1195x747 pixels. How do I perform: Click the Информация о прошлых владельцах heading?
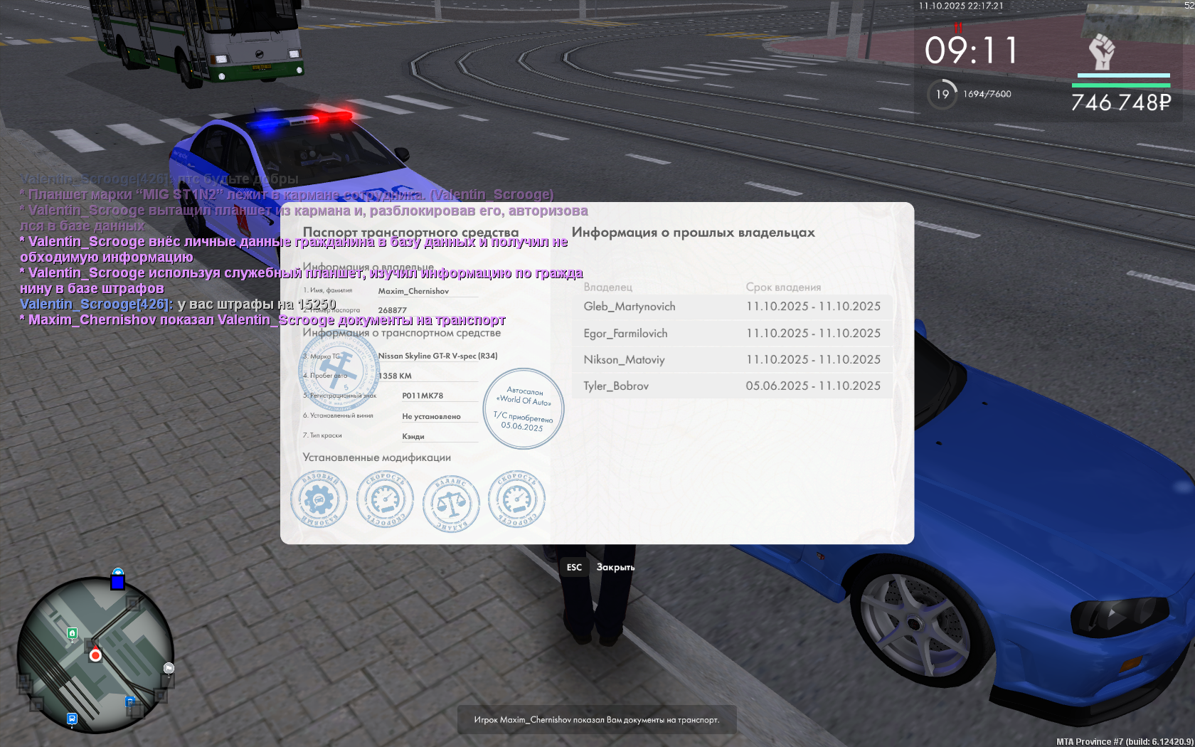(694, 233)
